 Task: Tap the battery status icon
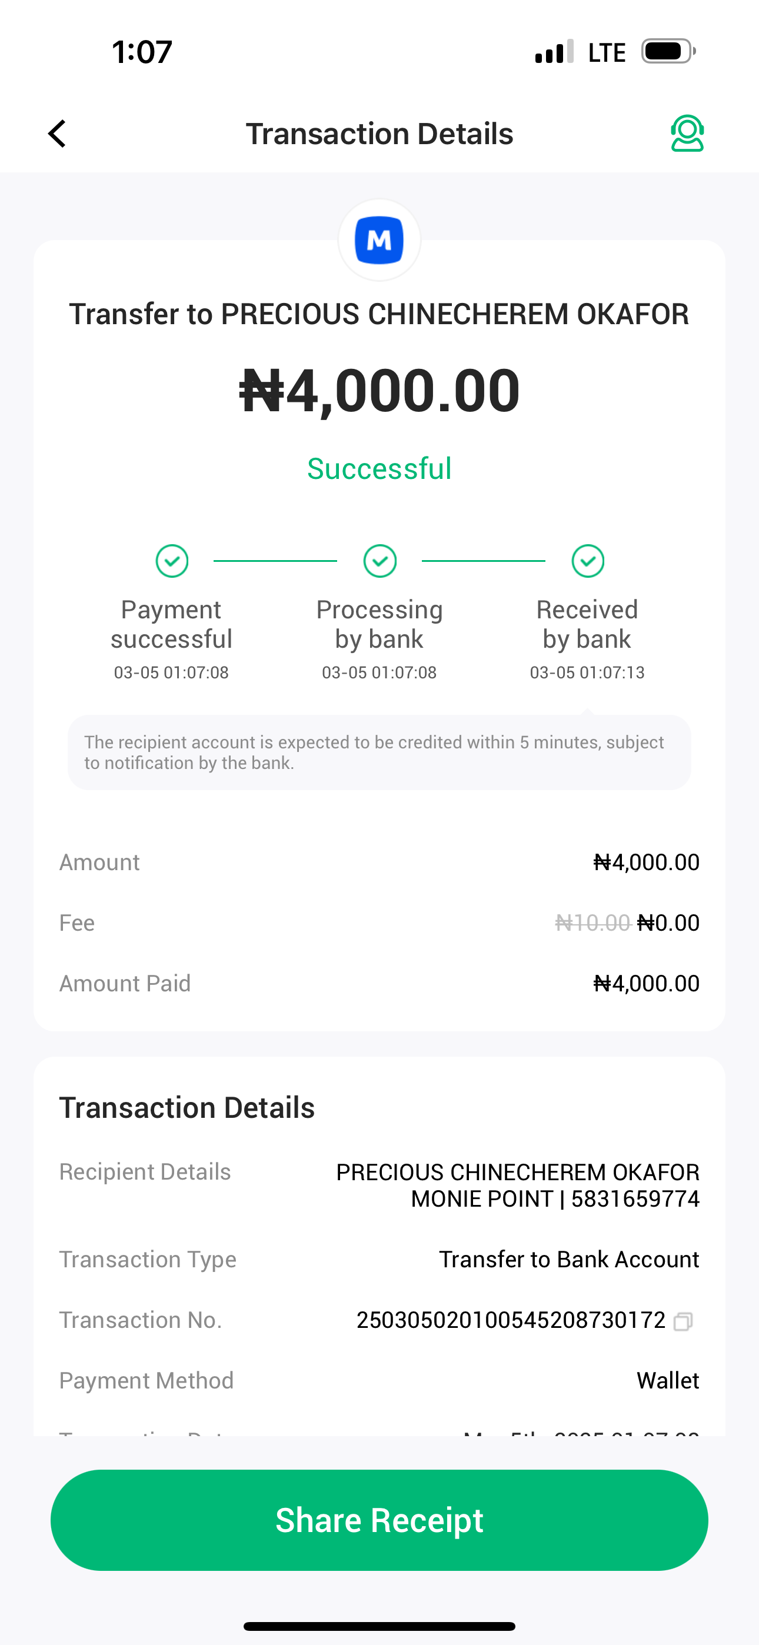[668, 52]
